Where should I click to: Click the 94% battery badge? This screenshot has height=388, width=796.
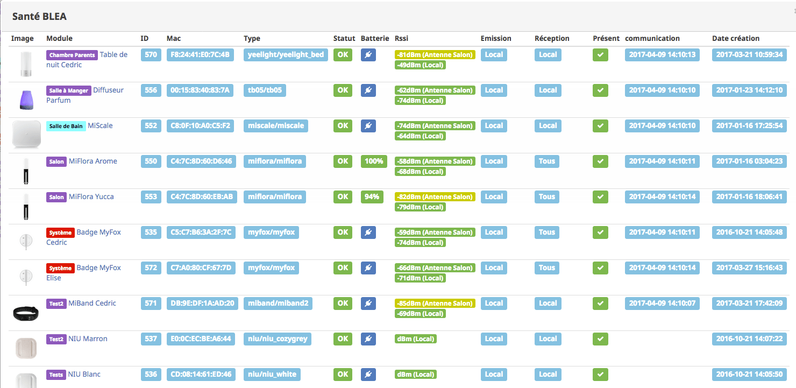coord(372,196)
